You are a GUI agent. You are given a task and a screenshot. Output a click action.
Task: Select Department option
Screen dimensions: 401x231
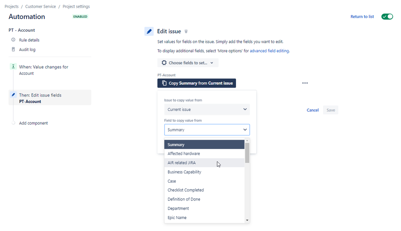point(204,209)
